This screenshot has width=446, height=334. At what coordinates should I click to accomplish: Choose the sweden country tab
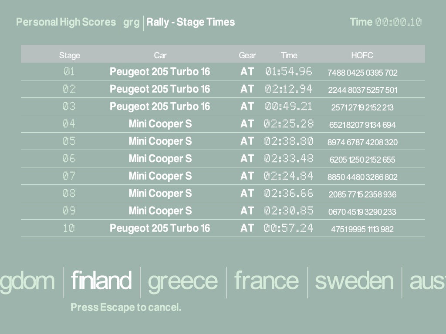point(354,281)
